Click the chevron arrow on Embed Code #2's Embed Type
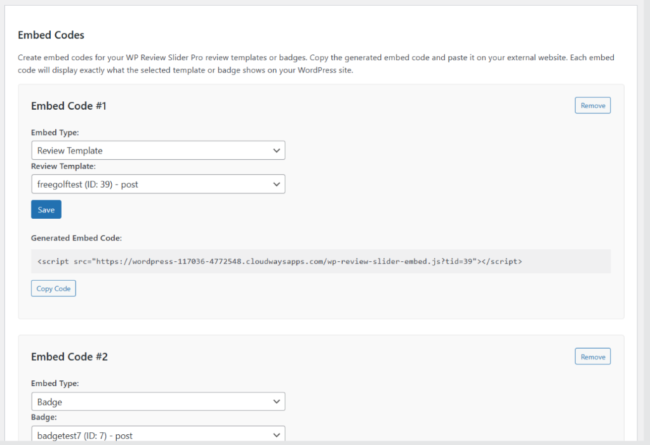Image resolution: width=650 pixels, height=445 pixels. click(x=276, y=402)
